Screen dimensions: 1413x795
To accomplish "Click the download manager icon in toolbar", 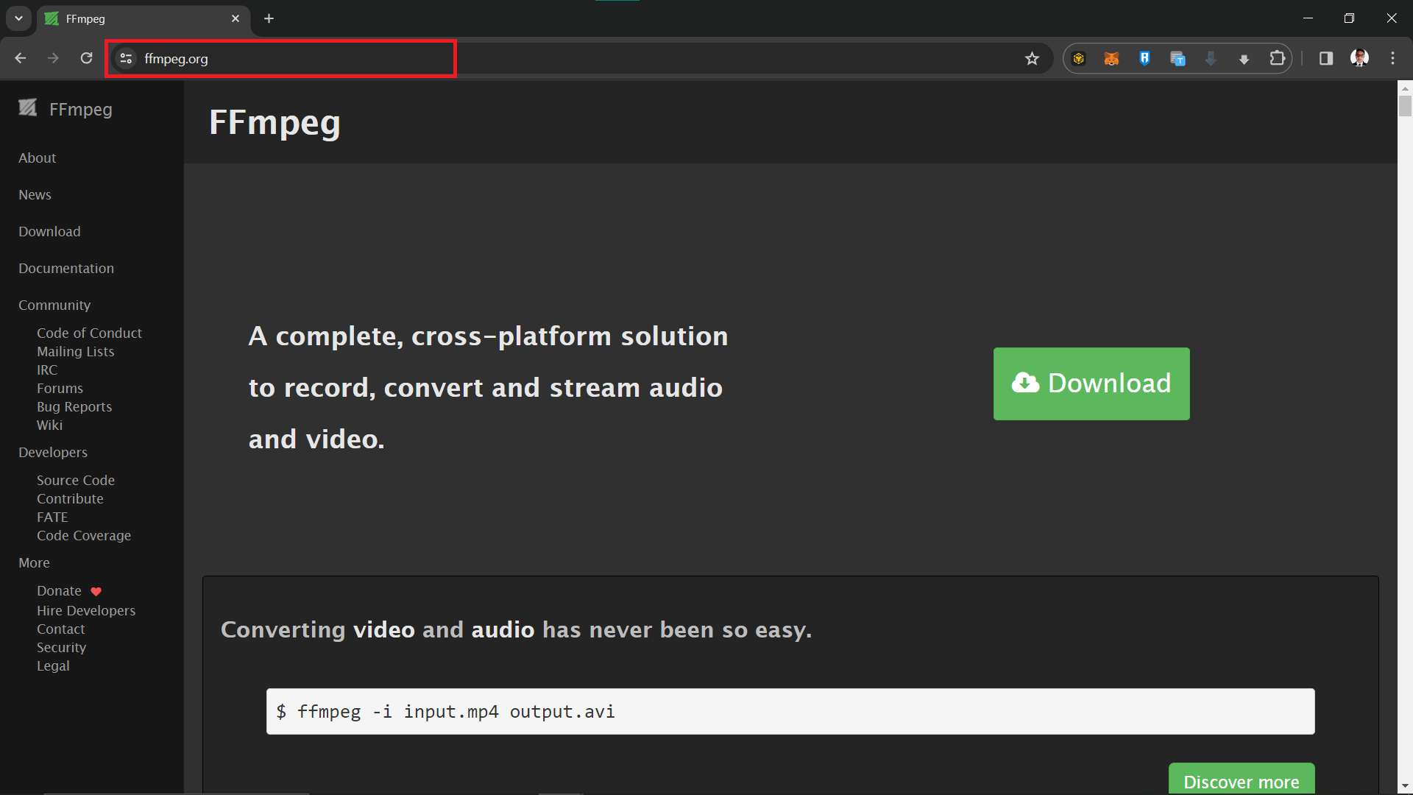I will click(1244, 58).
